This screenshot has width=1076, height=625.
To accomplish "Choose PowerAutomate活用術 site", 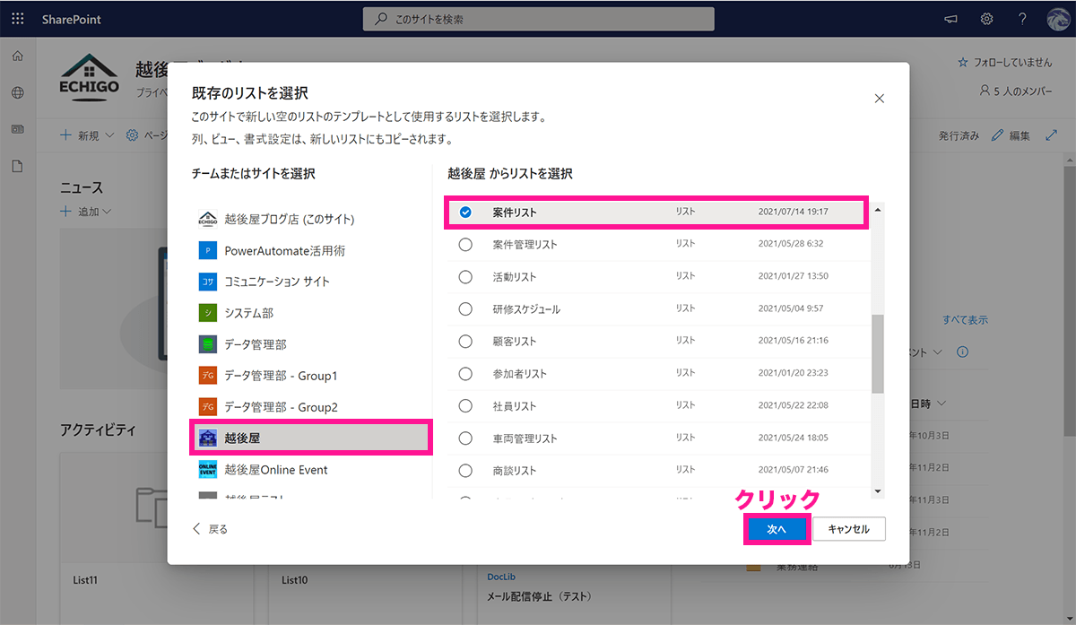I will (x=284, y=251).
